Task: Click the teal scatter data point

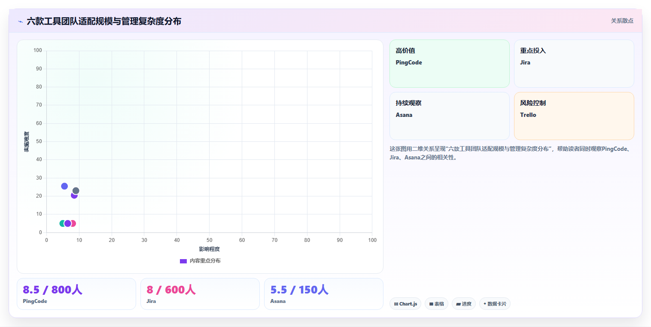Action: coord(62,223)
